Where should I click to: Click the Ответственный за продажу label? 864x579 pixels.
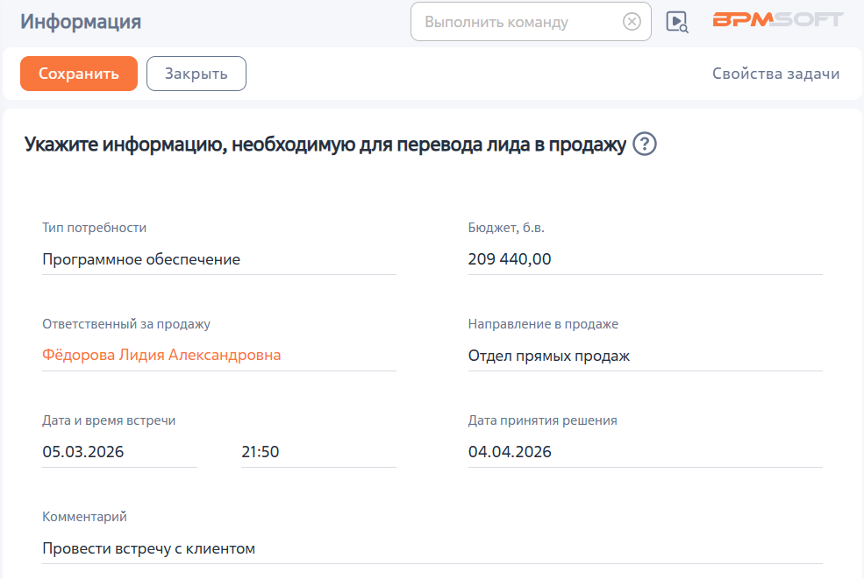pos(126,324)
